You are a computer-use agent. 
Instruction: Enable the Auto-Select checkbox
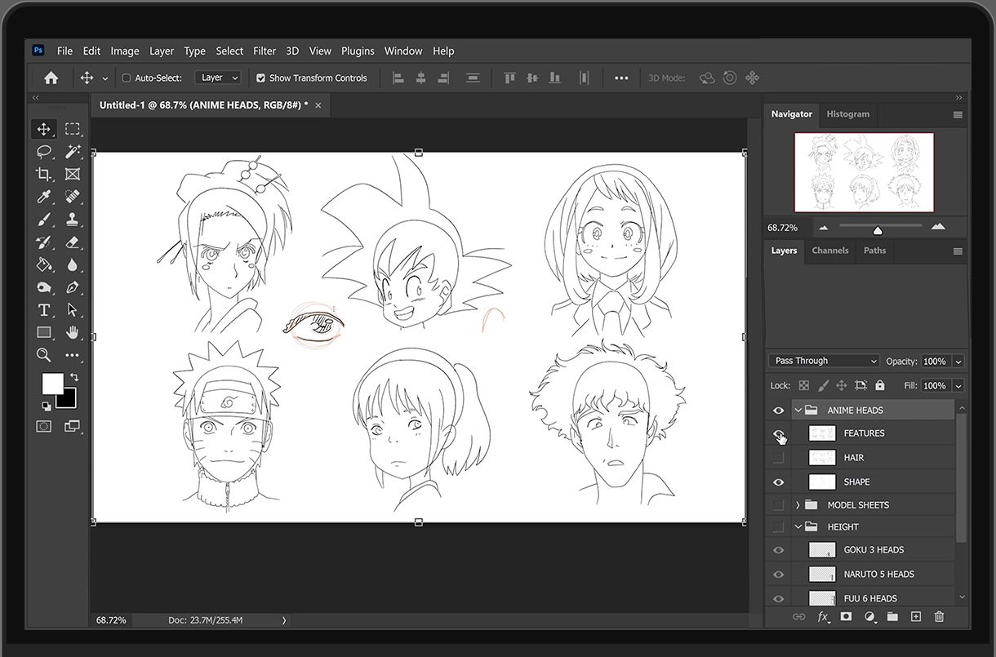[127, 78]
